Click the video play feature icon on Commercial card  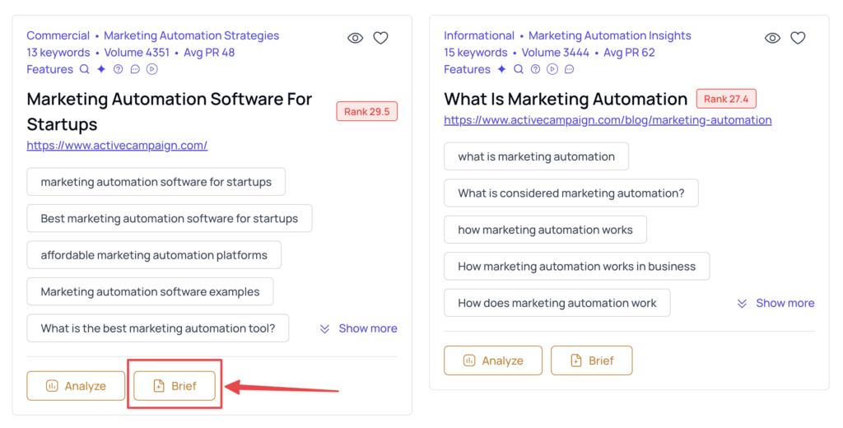pyautogui.click(x=151, y=69)
